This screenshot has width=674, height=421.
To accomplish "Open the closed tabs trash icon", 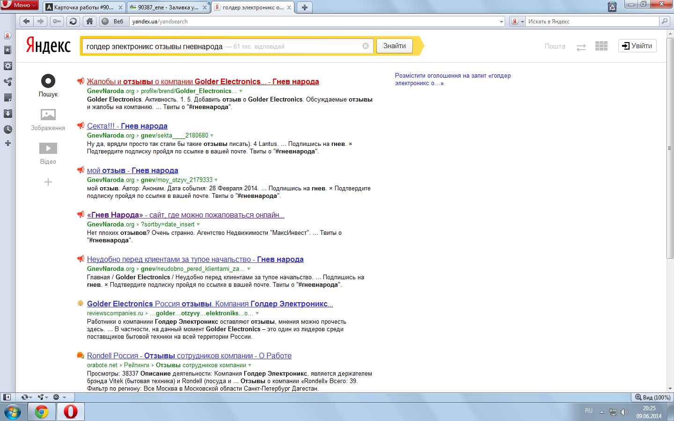I will [x=612, y=7].
